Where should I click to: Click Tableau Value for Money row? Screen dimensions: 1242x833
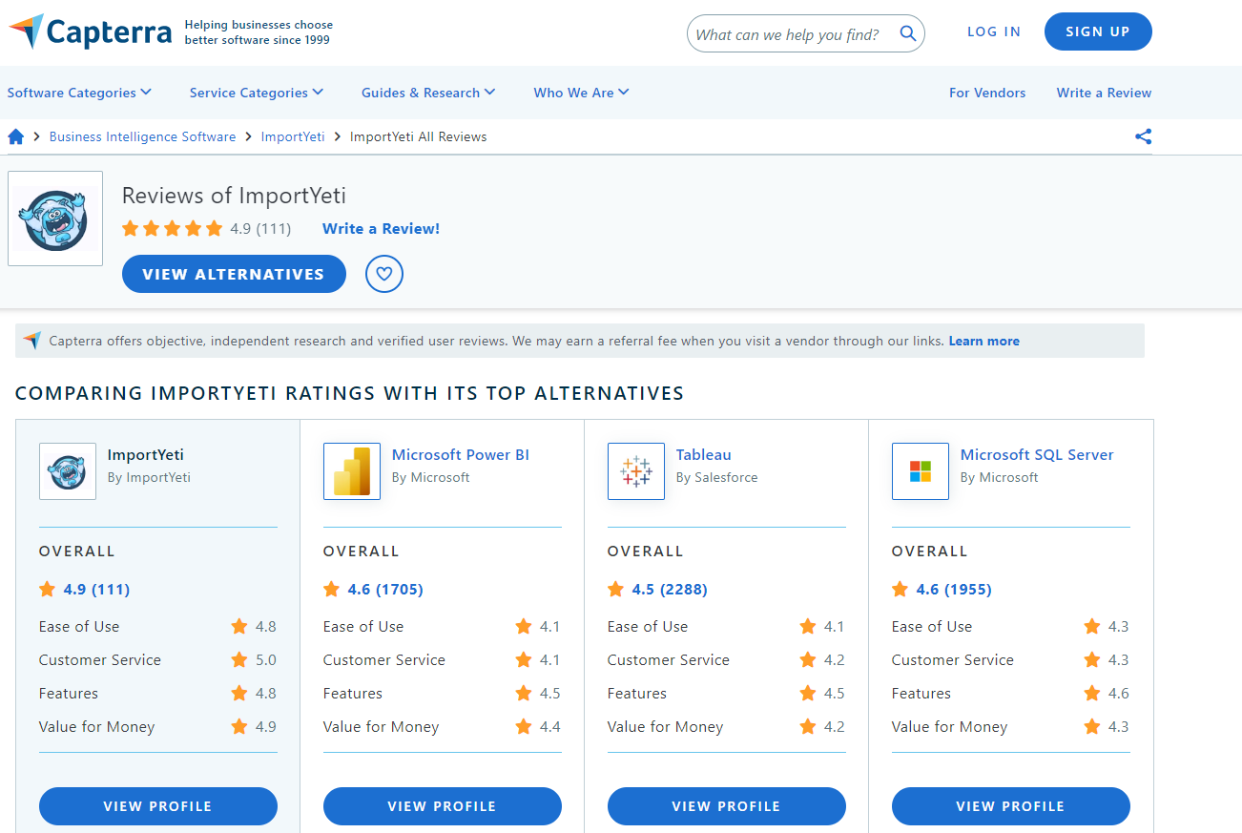point(727,727)
